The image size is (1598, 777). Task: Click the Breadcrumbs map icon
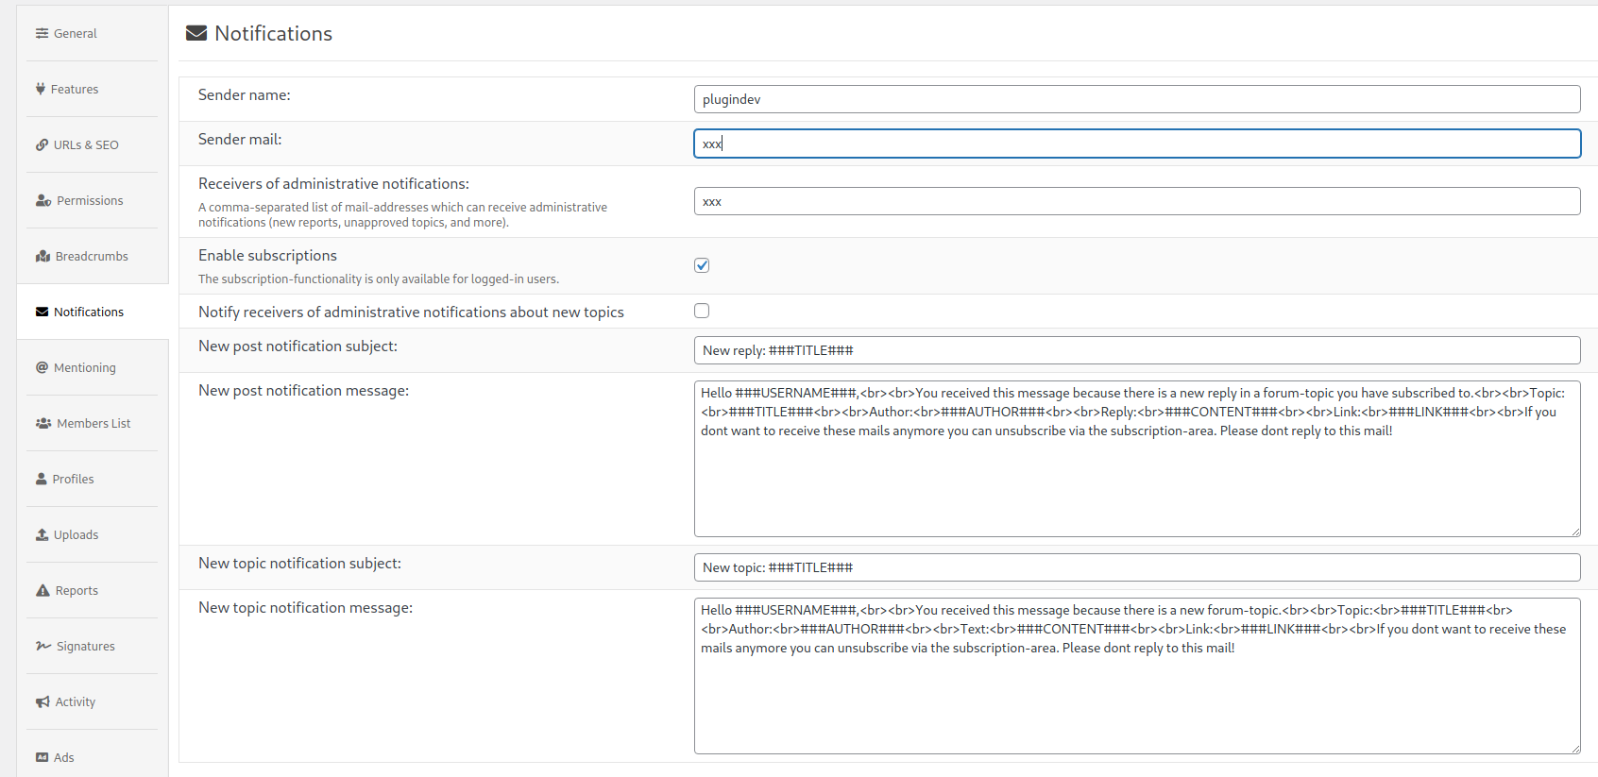[42, 256]
